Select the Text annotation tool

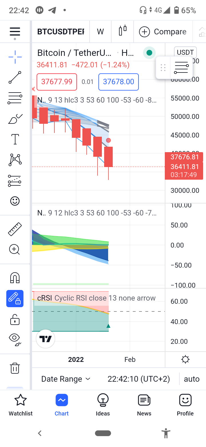(x=15, y=139)
